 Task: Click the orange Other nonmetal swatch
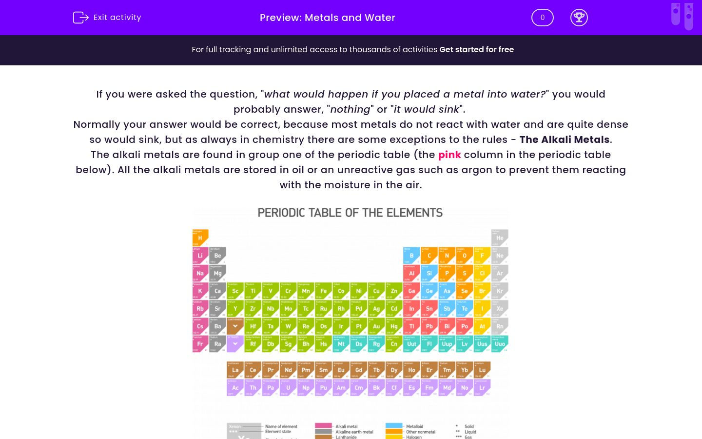(394, 431)
